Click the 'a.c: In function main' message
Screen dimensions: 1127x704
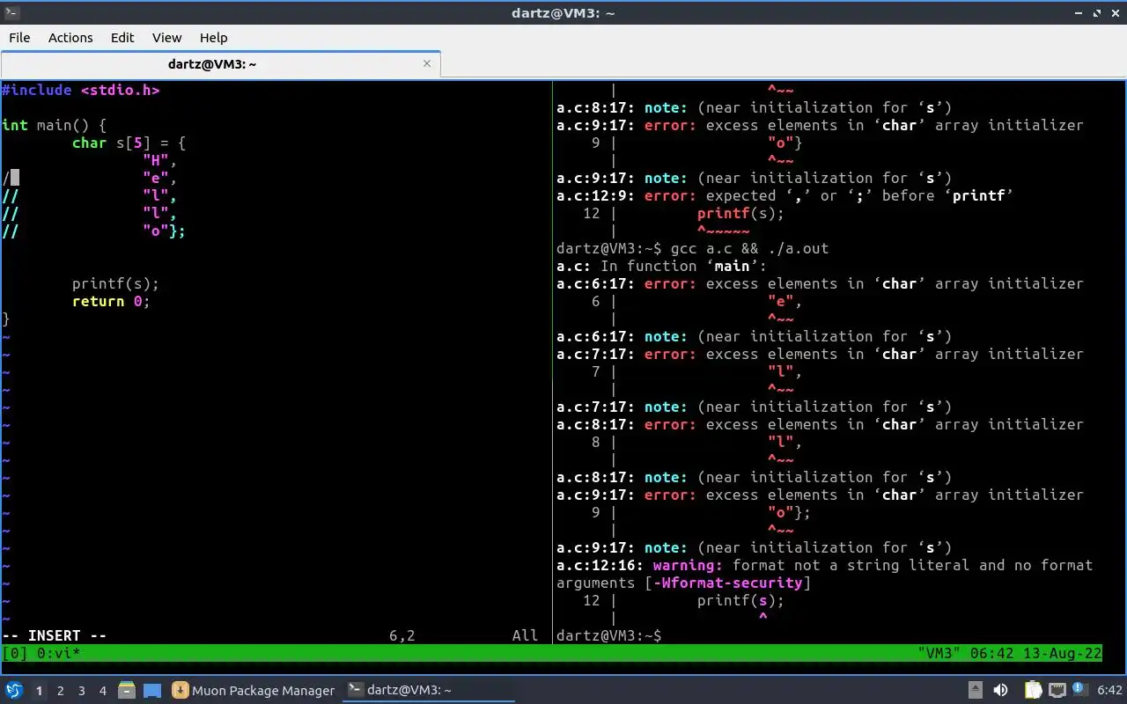[662, 266]
